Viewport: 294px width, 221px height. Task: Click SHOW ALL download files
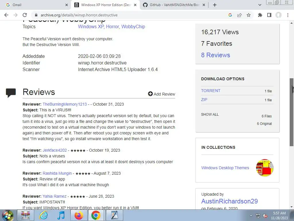[210, 115]
